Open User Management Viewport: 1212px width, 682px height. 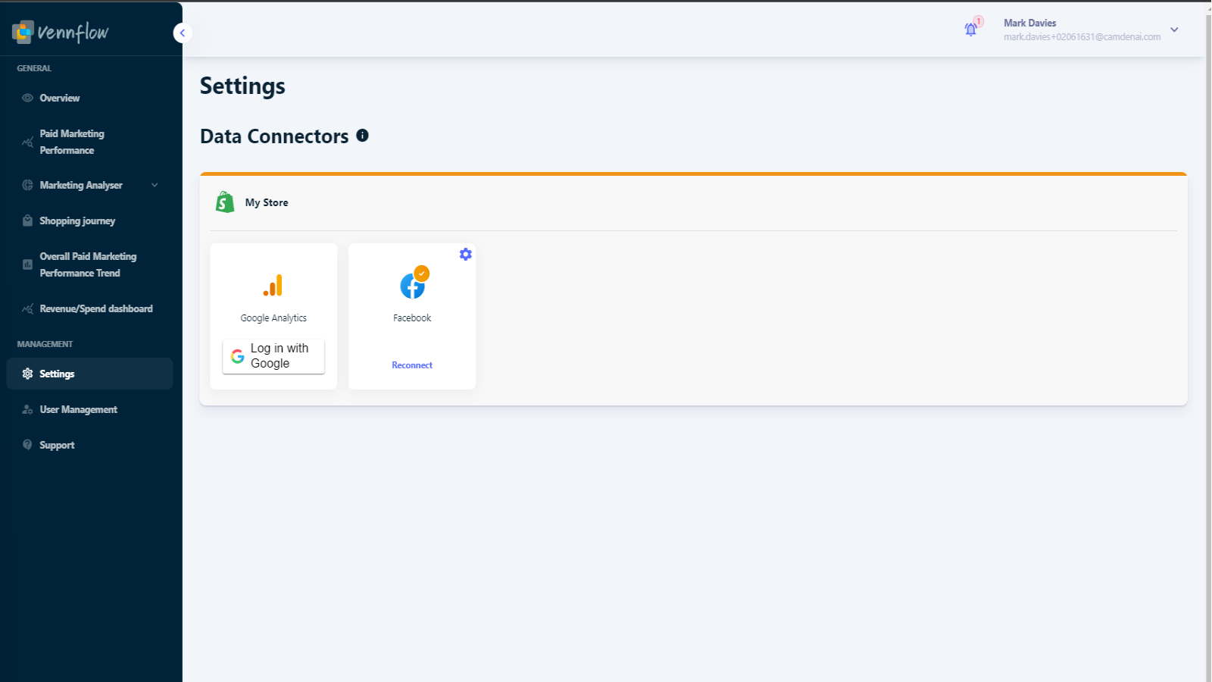click(90, 409)
